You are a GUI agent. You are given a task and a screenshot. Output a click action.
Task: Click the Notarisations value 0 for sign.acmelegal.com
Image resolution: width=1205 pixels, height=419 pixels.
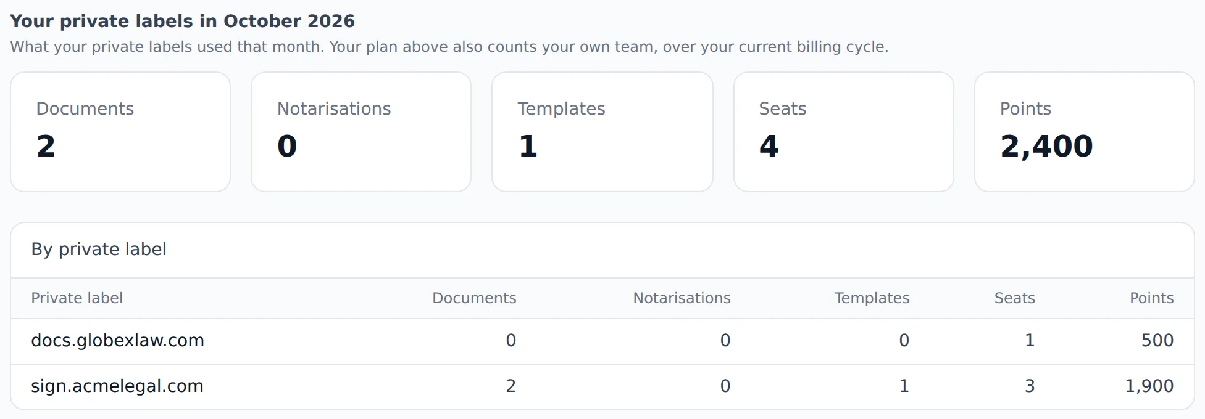pyautogui.click(x=725, y=386)
